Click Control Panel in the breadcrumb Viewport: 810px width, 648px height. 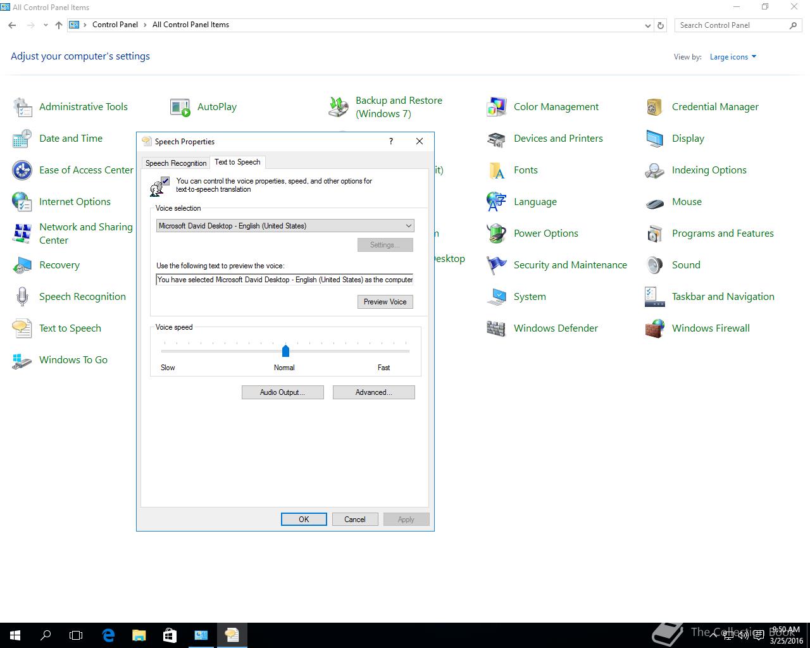[x=115, y=25]
